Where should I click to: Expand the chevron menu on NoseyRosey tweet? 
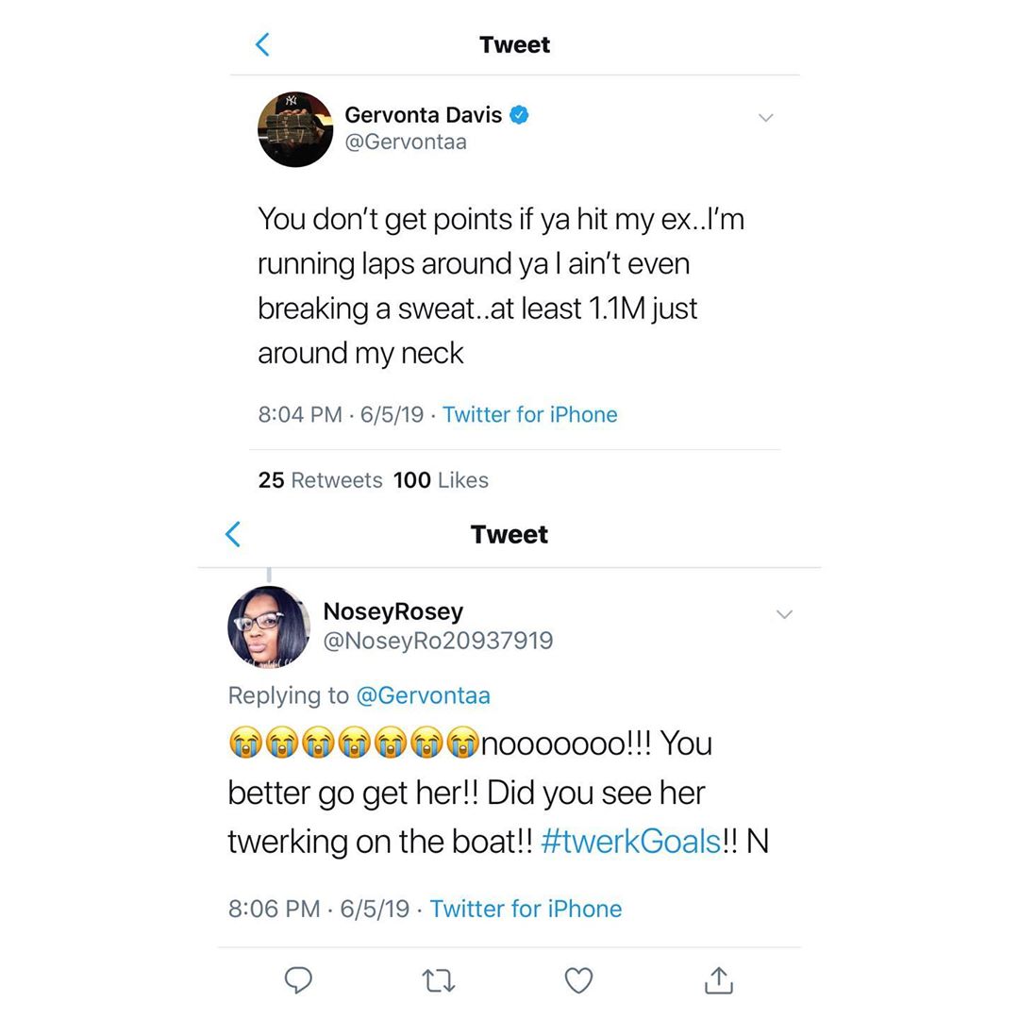tap(784, 614)
